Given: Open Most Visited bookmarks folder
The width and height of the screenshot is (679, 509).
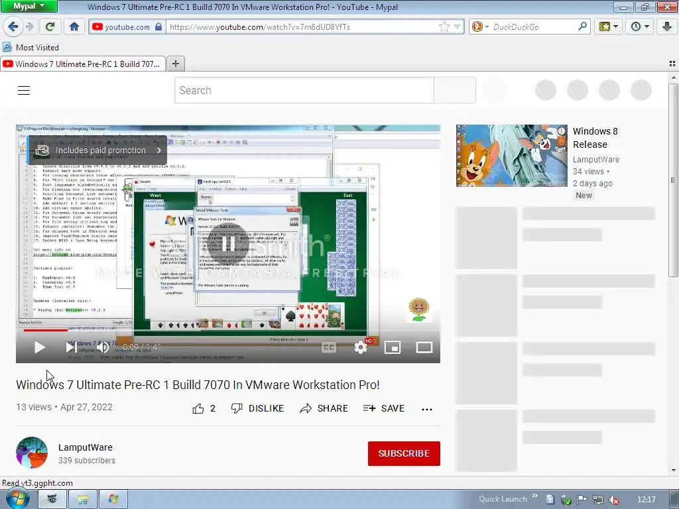Looking at the screenshot, I should [31, 47].
